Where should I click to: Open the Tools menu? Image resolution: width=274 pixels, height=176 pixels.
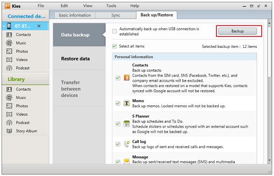click(111, 6)
